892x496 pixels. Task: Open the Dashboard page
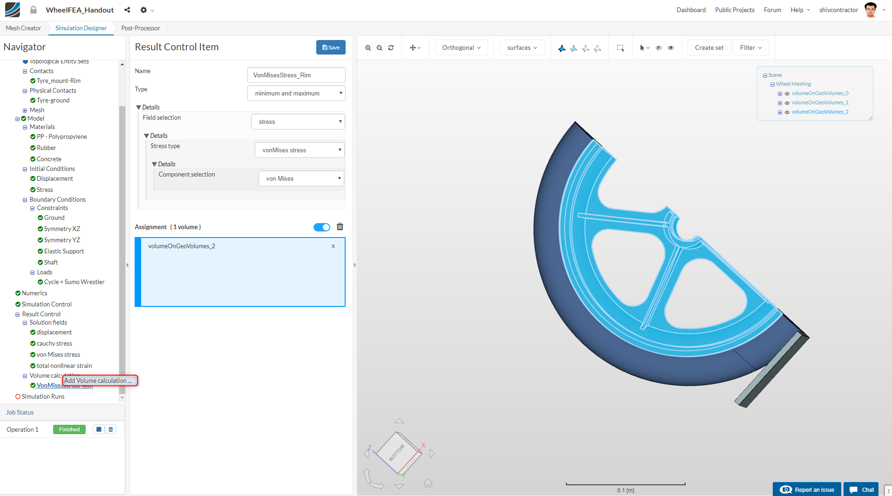(x=691, y=10)
